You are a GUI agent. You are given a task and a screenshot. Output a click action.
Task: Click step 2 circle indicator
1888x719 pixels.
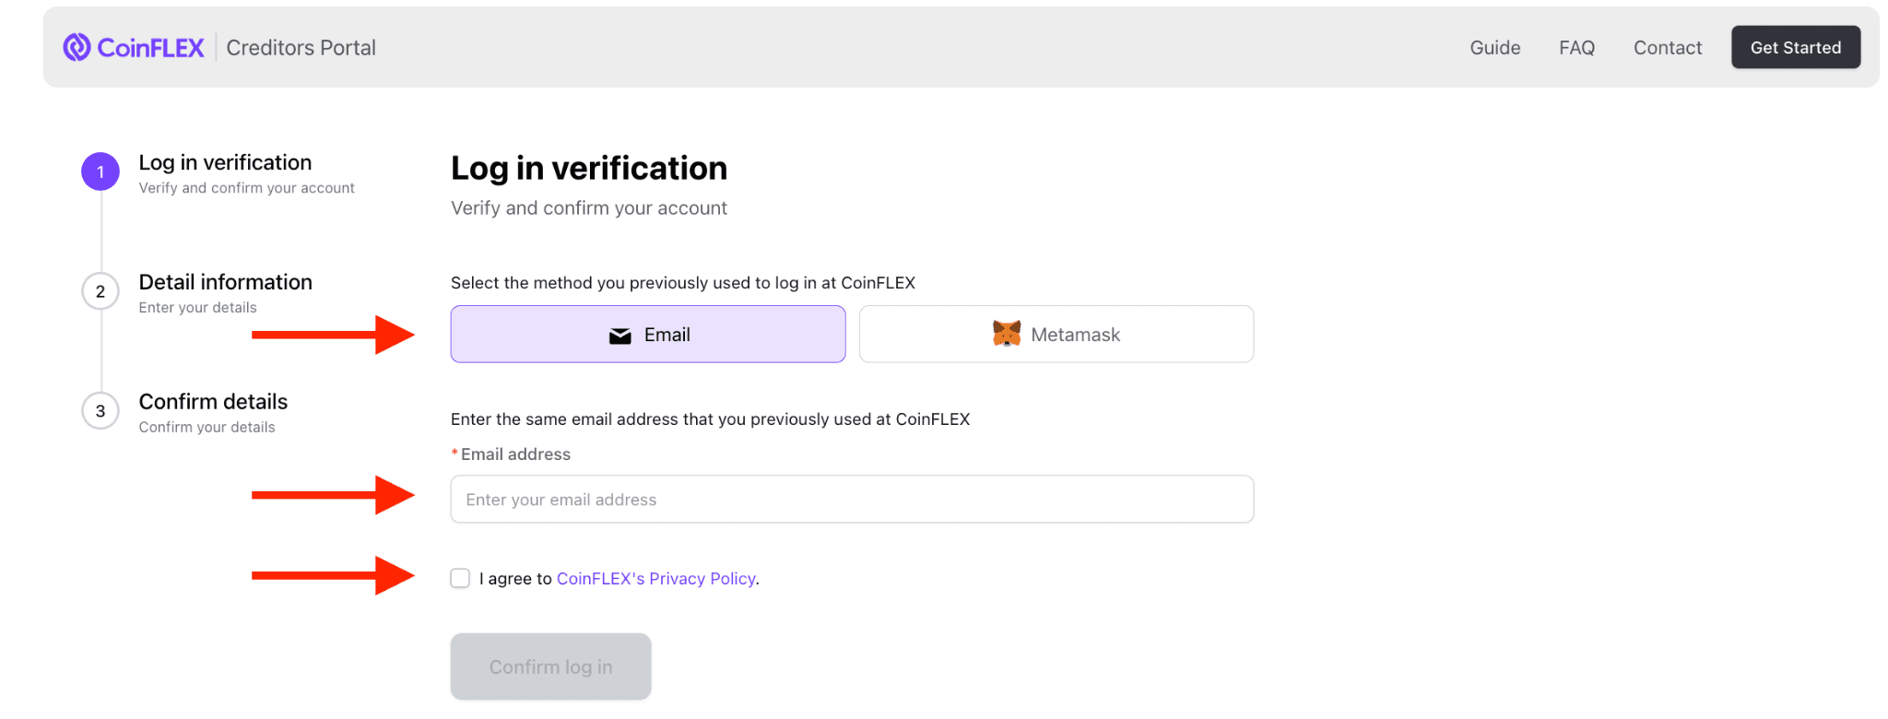pos(100,290)
